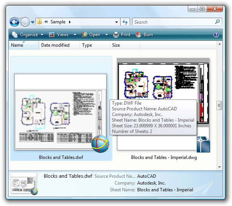Open the Views dropdown arrow
The height and width of the screenshot is (206, 232).
click(75, 35)
